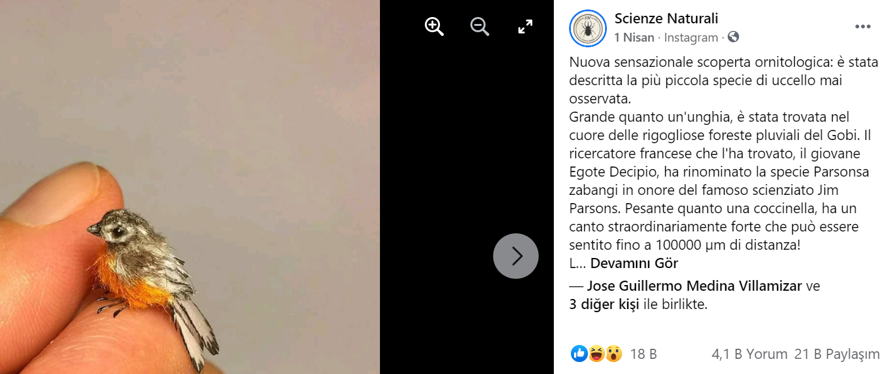Open the Scienze Naturali page name

point(666,19)
